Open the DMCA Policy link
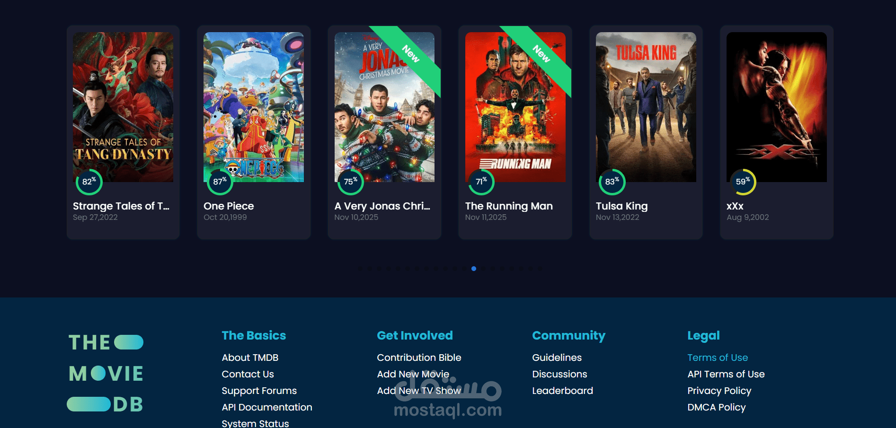 pos(716,407)
